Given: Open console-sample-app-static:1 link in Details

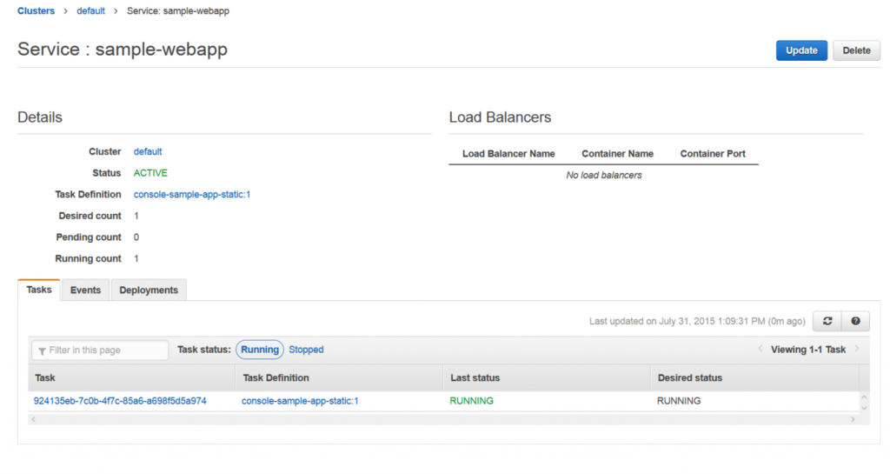Looking at the screenshot, I should [x=192, y=194].
